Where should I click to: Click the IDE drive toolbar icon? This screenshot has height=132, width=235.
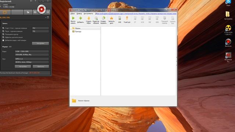[149, 18]
